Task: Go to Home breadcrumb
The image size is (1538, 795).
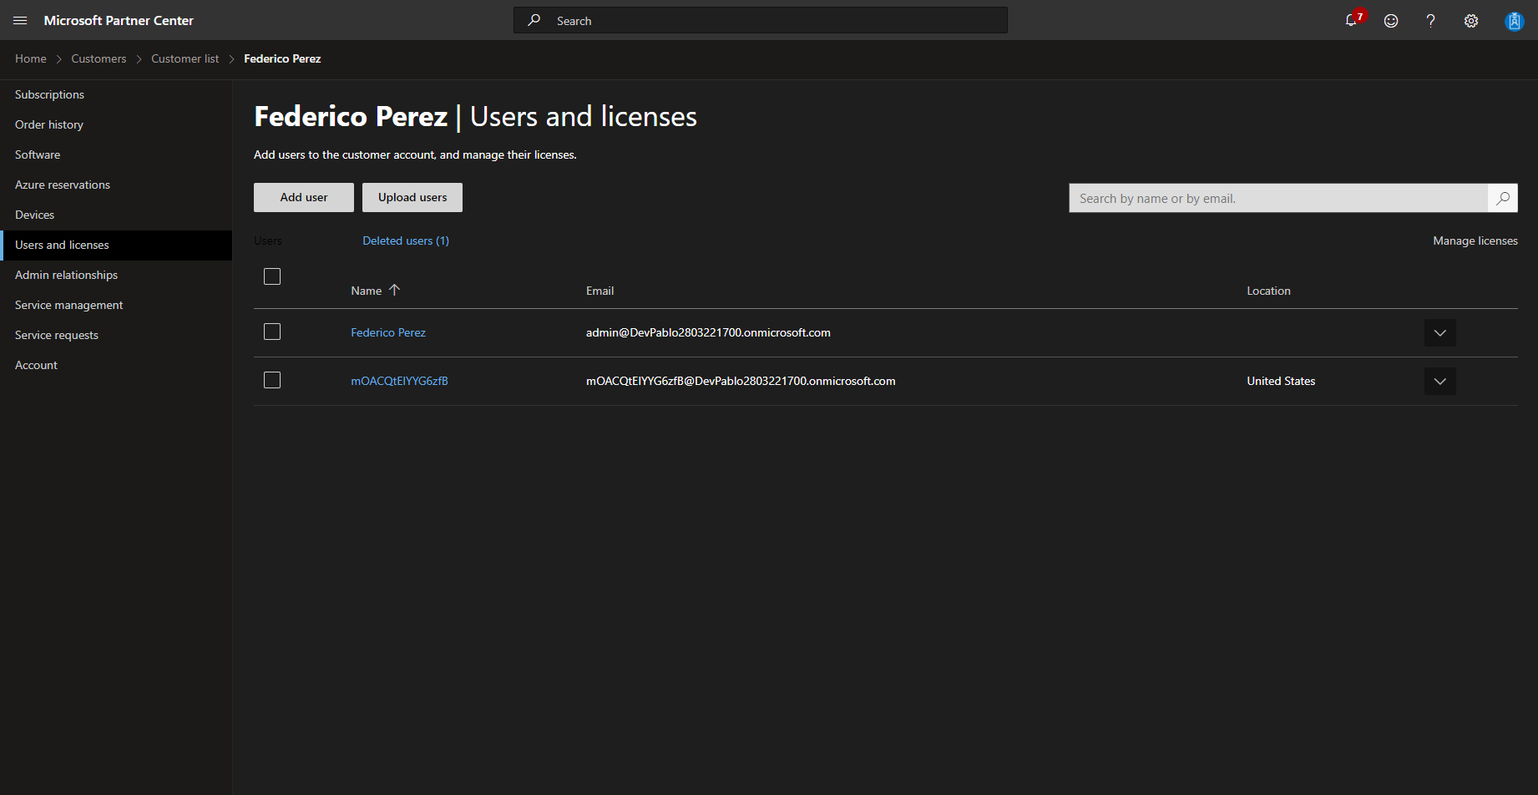Action: [x=31, y=58]
